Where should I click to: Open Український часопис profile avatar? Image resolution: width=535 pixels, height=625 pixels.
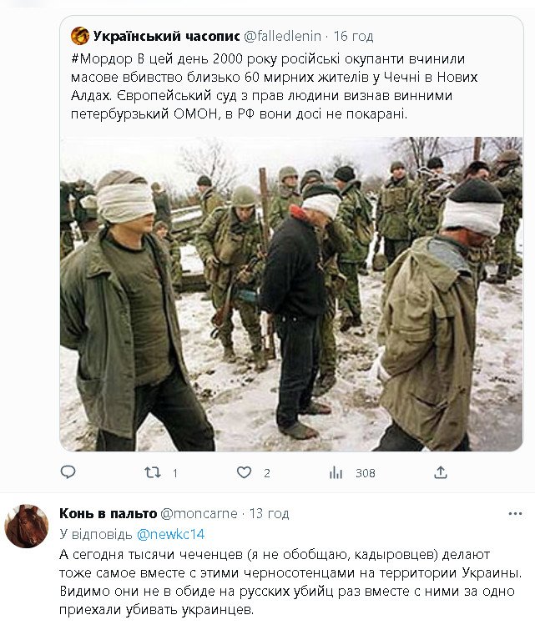coord(80,36)
